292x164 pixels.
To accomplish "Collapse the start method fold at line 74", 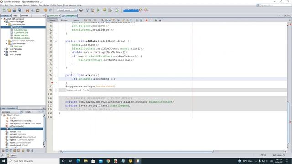I will coord(56,75).
